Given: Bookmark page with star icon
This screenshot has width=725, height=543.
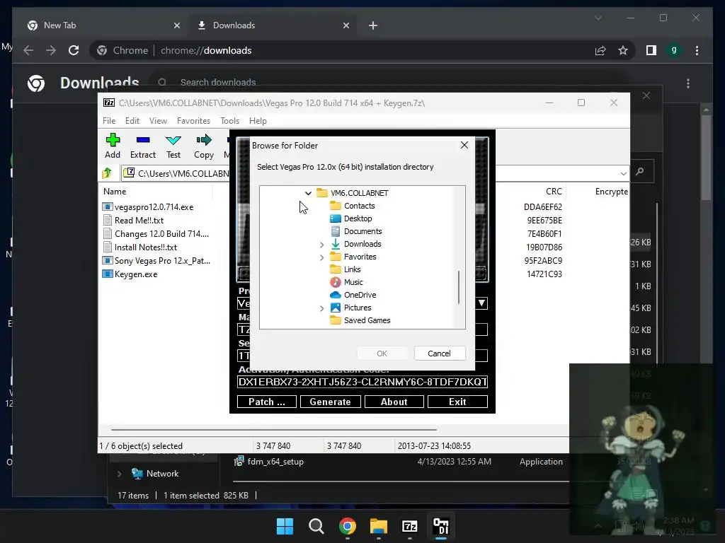Looking at the screenshot, I should (x=623, y=50).
